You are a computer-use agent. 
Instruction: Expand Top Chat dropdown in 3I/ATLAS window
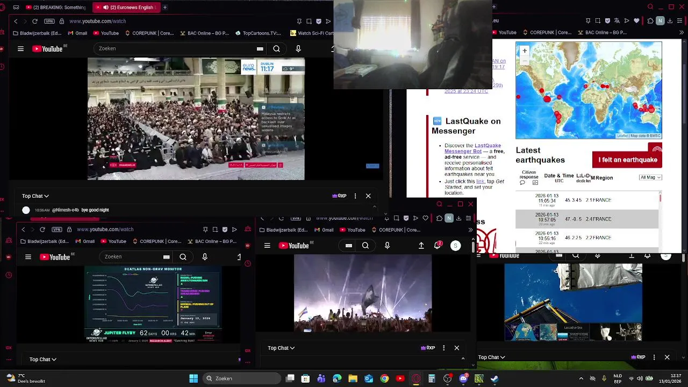coord(43,359)
